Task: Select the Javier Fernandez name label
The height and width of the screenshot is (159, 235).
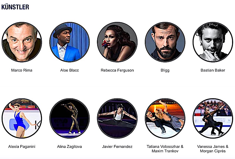Action: pos(117,146)
